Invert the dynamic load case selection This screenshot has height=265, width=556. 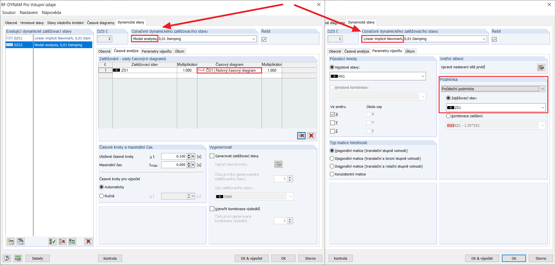click(x=72, y=241)
